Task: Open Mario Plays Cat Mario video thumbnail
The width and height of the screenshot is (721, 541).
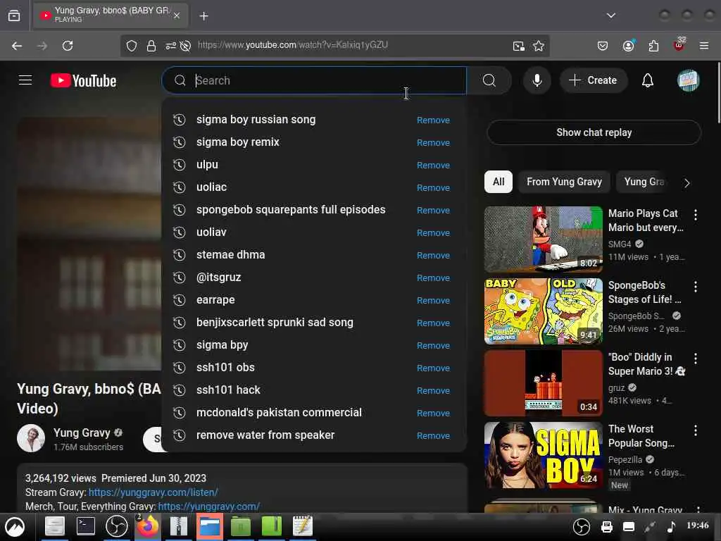Action: tap(543, 240)
